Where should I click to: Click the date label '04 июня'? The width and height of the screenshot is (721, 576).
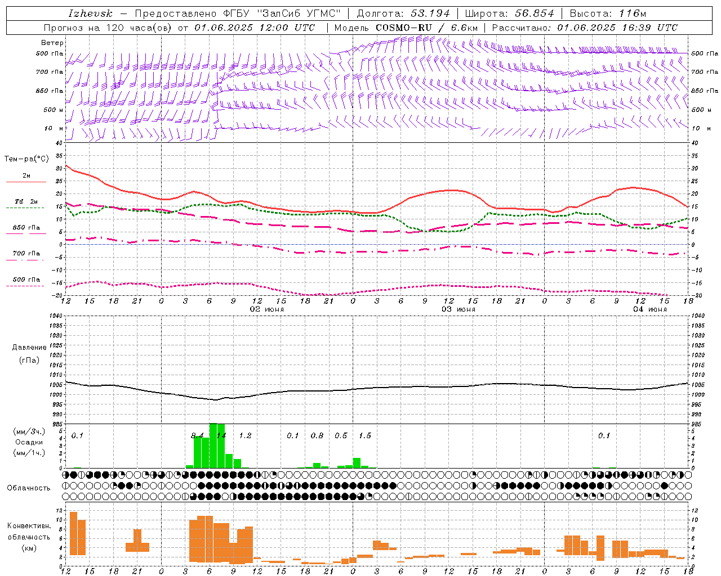click(650, 309)
